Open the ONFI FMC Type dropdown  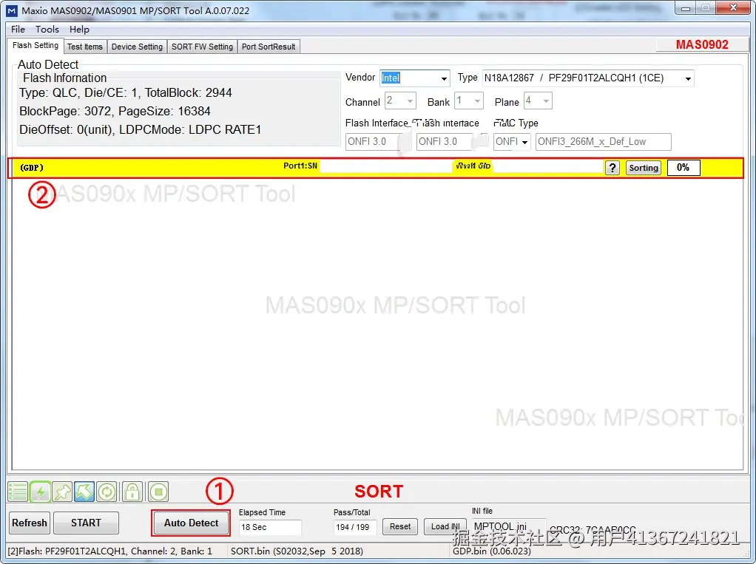(524, 142)
